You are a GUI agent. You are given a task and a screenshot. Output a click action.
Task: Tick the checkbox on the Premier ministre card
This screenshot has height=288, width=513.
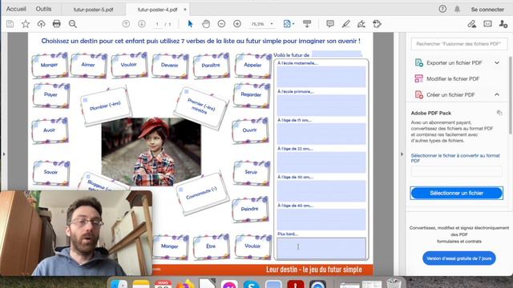click(x=187, y=92)
